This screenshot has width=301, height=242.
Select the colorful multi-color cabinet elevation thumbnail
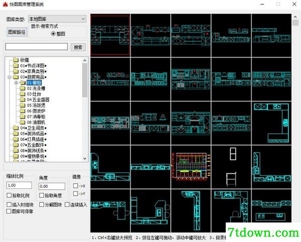pyautogui.click(x=191, y=167)
